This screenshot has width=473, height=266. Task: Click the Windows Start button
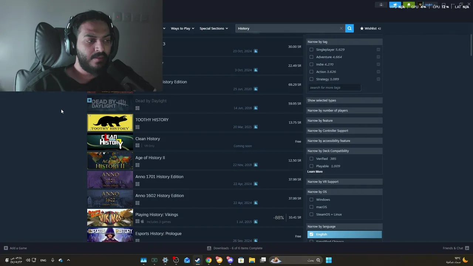point(329,260)
